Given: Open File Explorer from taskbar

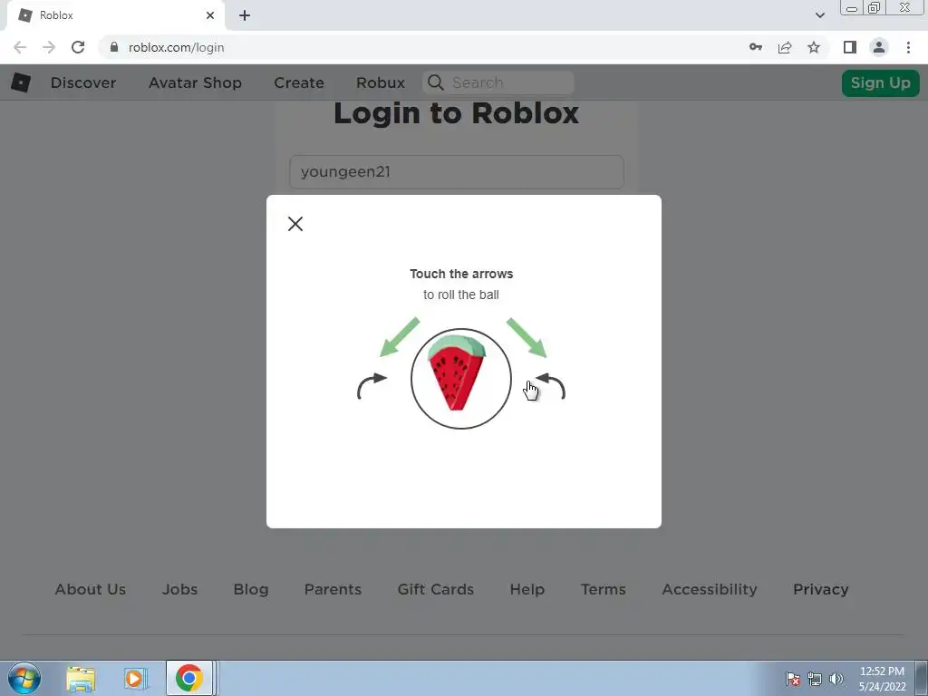Looking at the screenshot, I should point(81,678).
